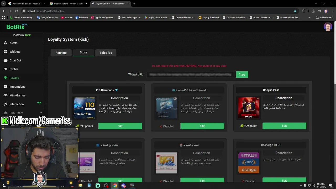Open the Windows notification center icon
The image size is (336, 189).
[x=330, y=186]
